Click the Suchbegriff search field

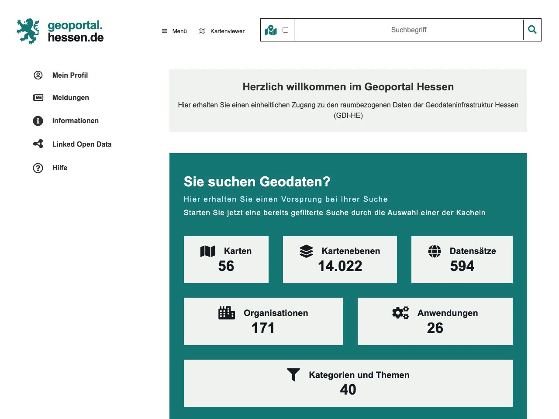409,30
